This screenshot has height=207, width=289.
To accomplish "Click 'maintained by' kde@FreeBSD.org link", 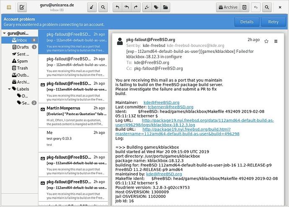I will 164,174.
